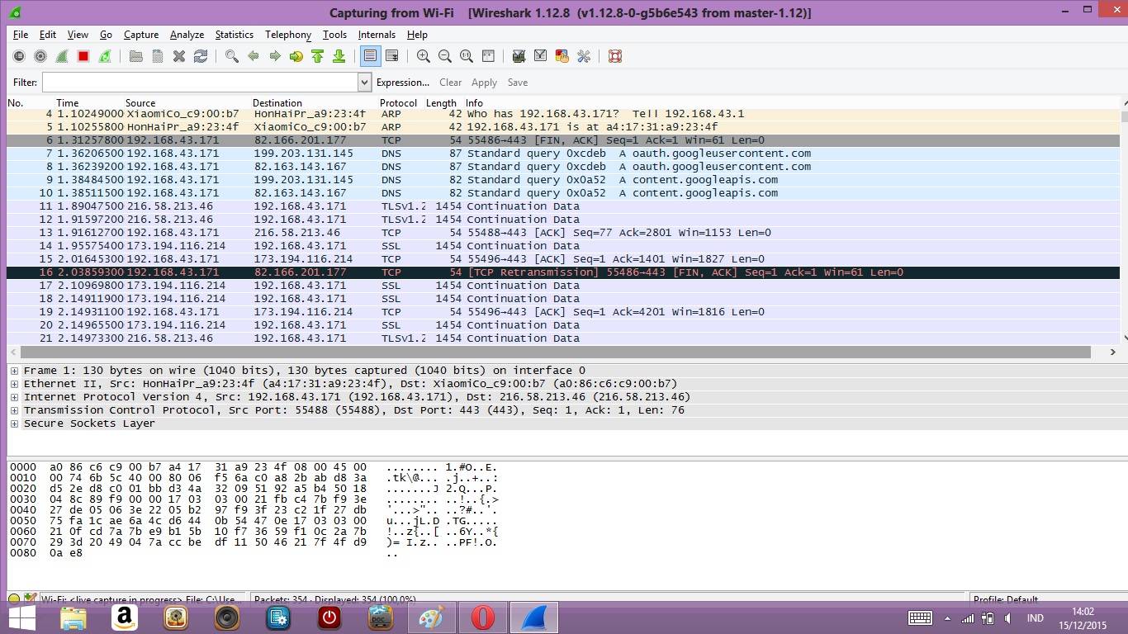Open expert info from status bar circle

14,599
